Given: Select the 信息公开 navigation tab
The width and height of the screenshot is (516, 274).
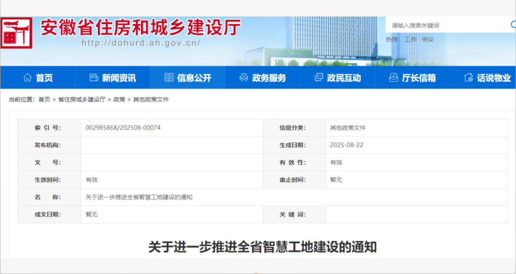Looking at the screenshot, I should click(x=193, y=78).
